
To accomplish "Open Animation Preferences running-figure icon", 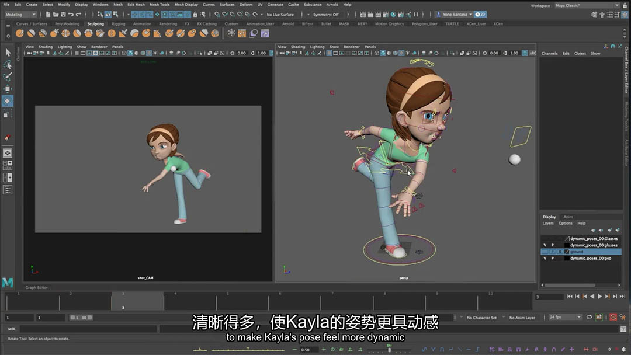I will tap(623, 318).
